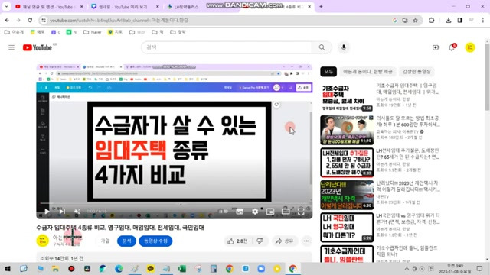Viewport: 490px width, 275px height.
Task: Go back in the browser
Action: (7, 21)
